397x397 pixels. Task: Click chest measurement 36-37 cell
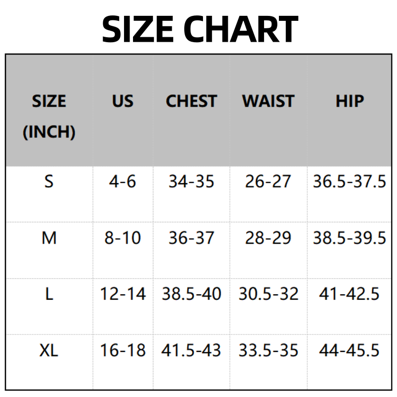[x=191, y=238]
